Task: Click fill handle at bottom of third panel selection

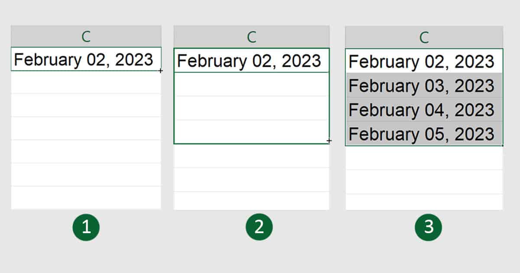Action: pos(503,146)
